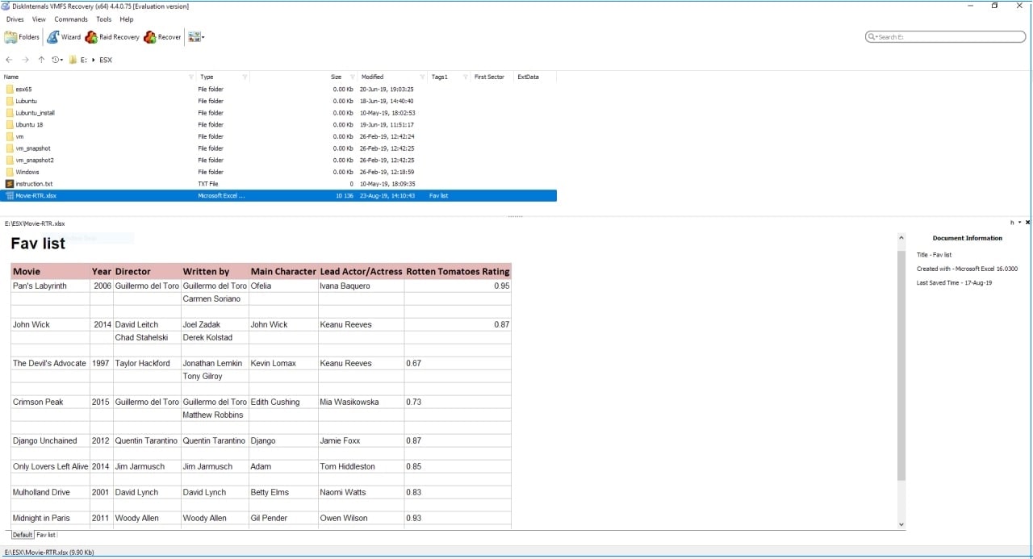Launch the recovery Wizard
This screenshot has height=559, width=1033.
click(x=64, y=37)
